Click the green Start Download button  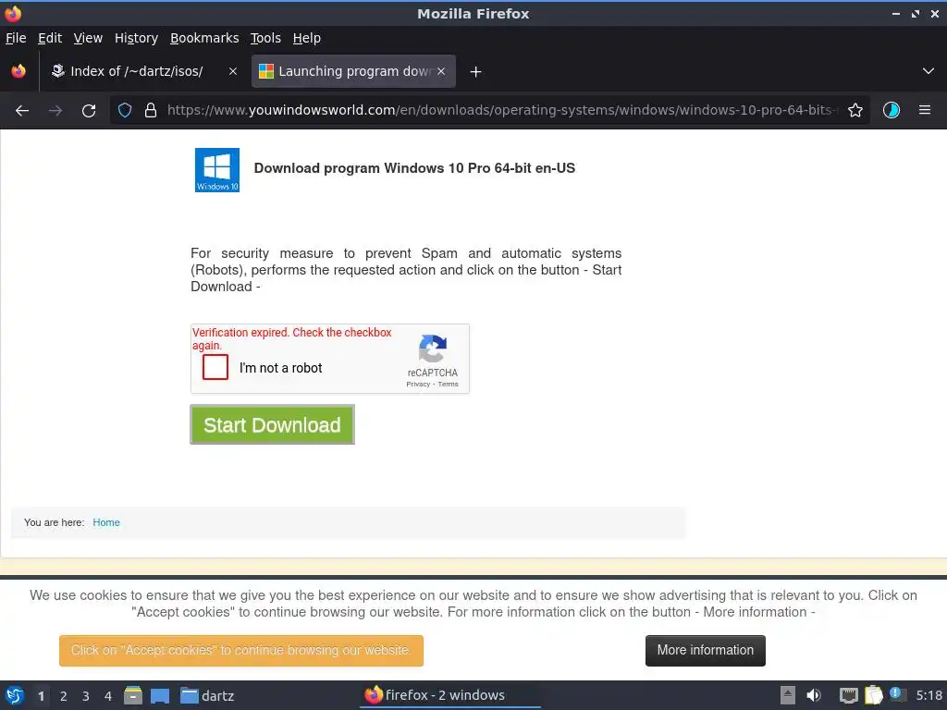point(273,425)
